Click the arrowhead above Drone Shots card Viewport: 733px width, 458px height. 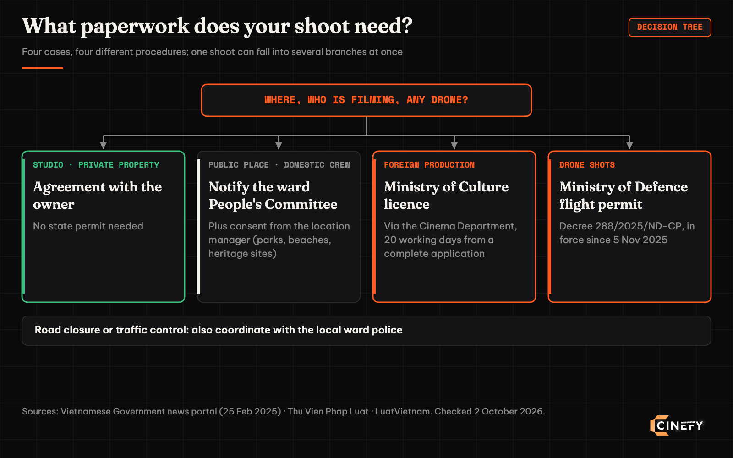click(x=629, y=145)
